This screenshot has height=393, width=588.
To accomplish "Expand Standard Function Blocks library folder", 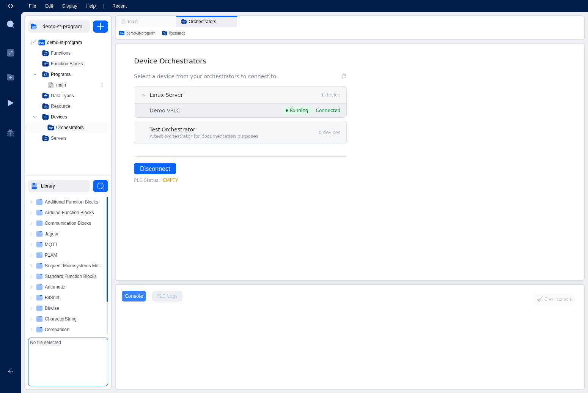I will 31,276.
